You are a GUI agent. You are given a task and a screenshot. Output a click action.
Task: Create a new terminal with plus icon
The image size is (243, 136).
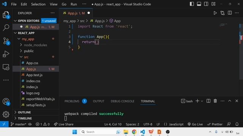click(197, 101)
